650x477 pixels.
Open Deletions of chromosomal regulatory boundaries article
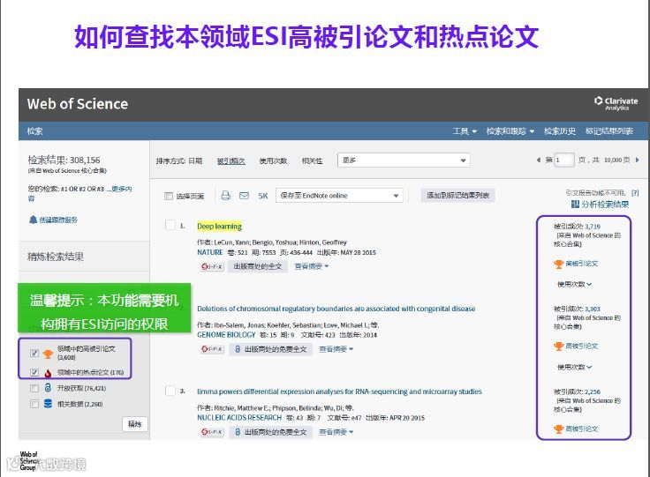(x=336, y=309)
